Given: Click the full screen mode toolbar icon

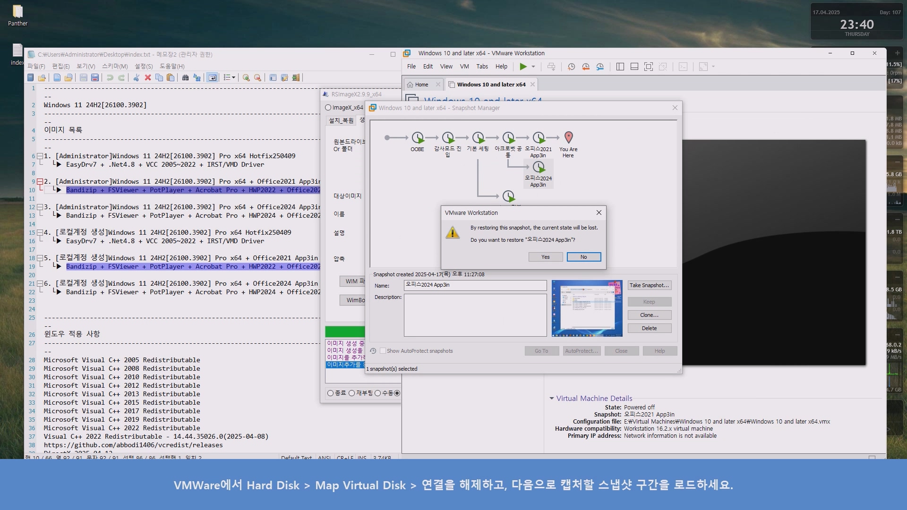Looking at the screenshot, I should [x=649, y=67].
